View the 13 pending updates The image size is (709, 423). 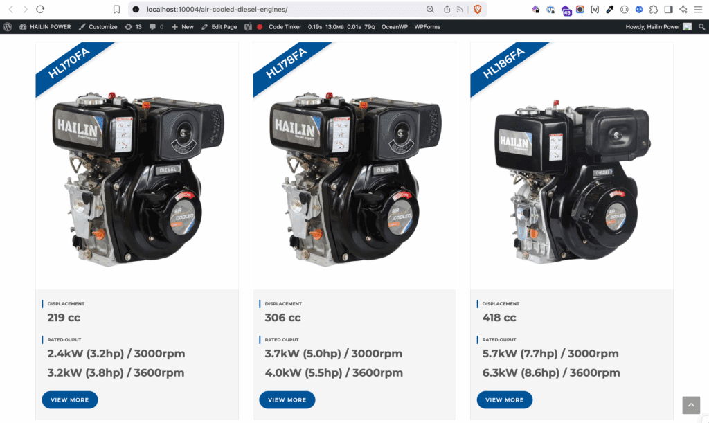click(x=134, y=27)
